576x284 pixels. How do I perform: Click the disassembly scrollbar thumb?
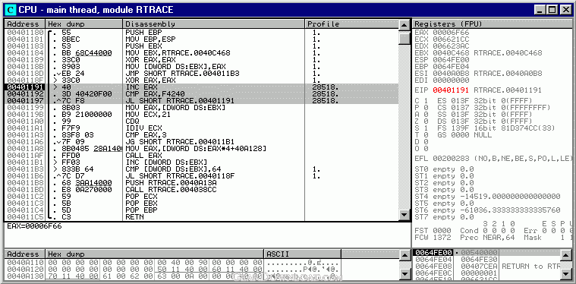[x=404, y=39]
